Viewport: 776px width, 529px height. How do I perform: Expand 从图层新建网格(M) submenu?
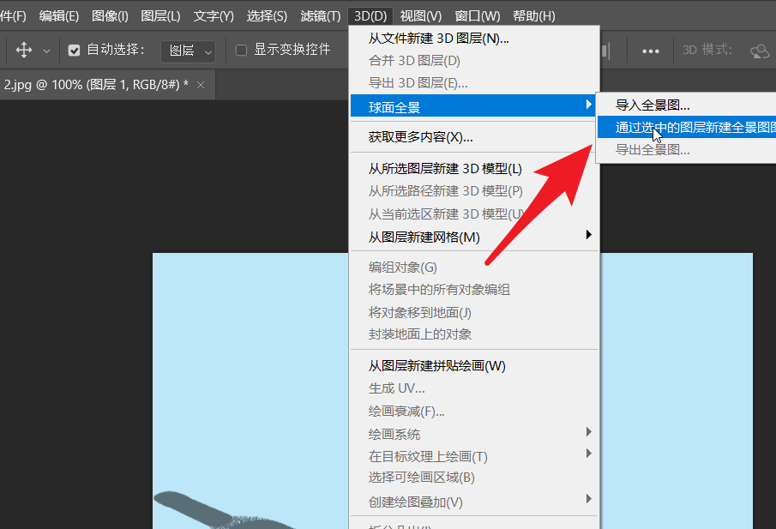(x=475, y=237)
